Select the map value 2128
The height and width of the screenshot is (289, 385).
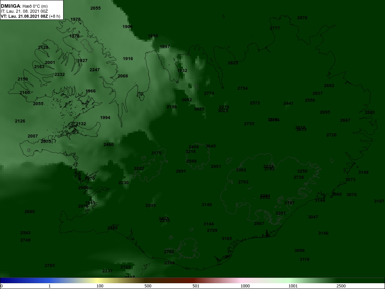coord(43,47)
